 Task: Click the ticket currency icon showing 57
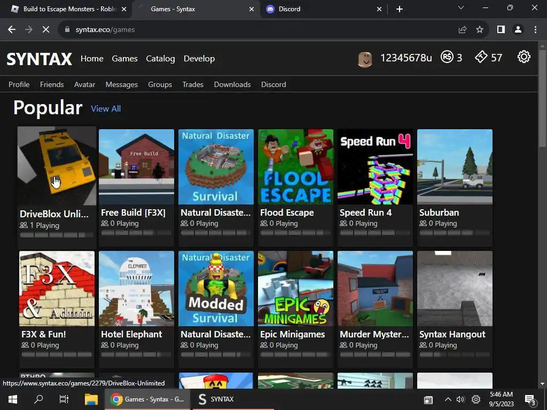coord(481,57)
